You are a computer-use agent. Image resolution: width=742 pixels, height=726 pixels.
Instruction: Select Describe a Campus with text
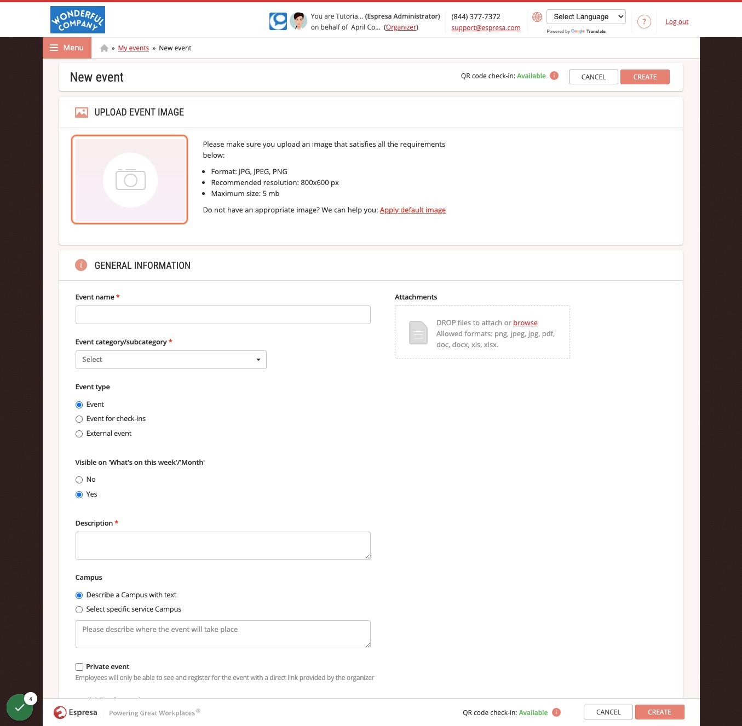pyautogui.click(x=79, y=595)
